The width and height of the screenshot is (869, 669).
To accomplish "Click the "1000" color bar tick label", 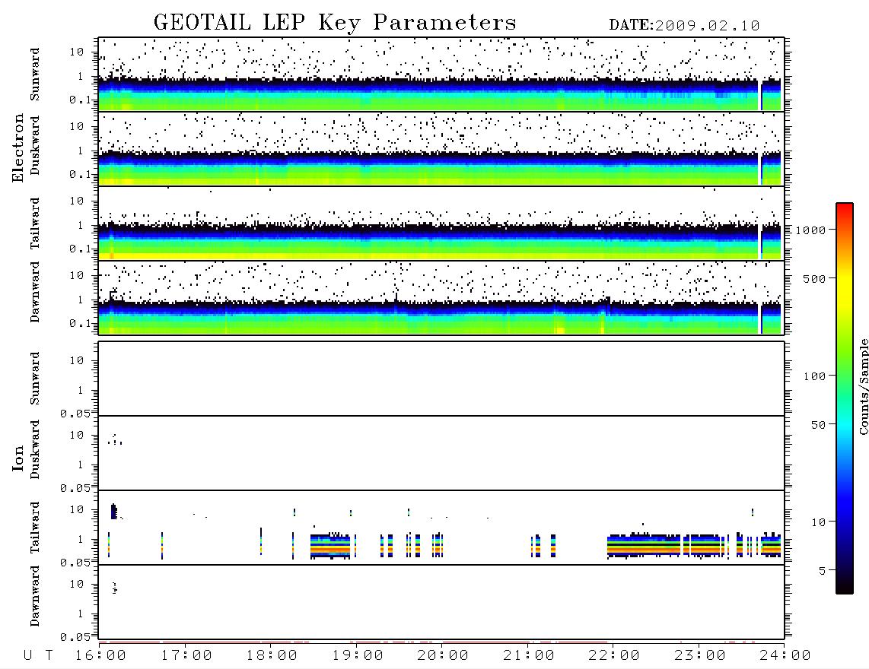I will click(x=811, y=230).
